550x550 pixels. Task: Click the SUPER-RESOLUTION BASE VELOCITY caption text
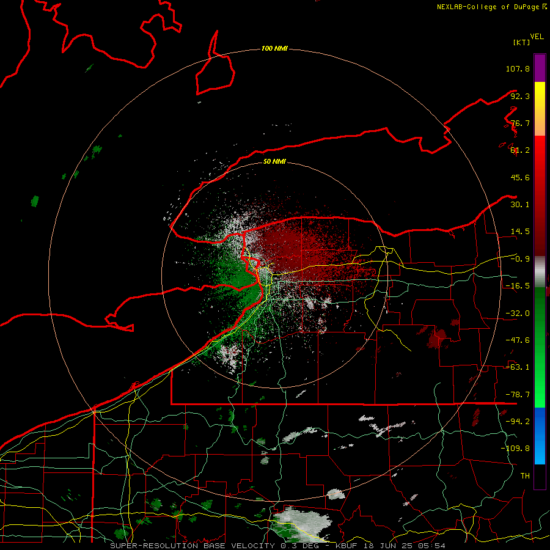(193, 546)
